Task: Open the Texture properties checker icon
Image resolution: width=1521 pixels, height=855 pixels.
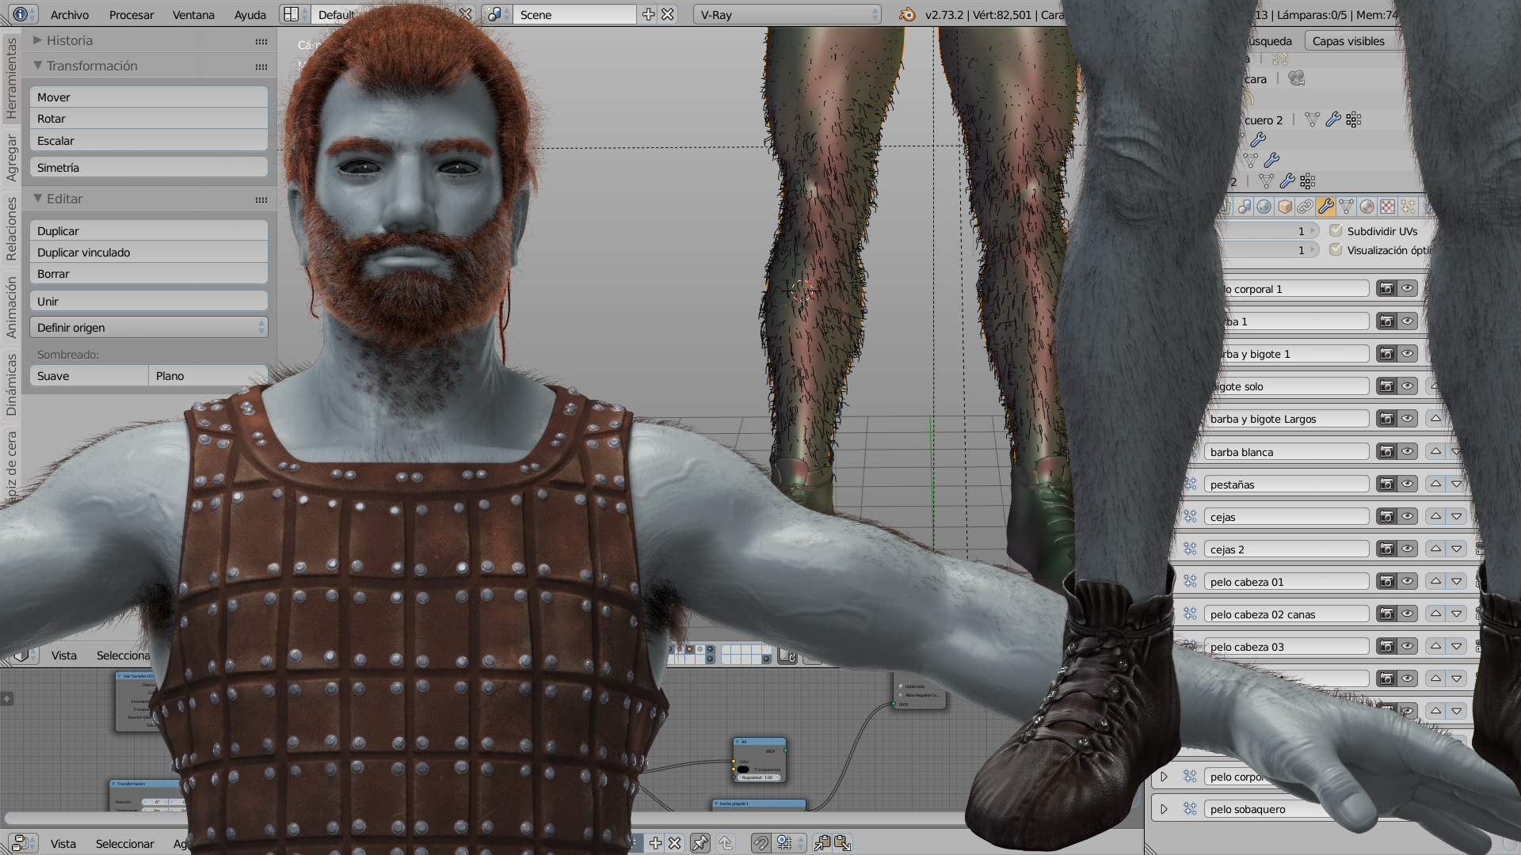Action: (x=1387, y=207)
